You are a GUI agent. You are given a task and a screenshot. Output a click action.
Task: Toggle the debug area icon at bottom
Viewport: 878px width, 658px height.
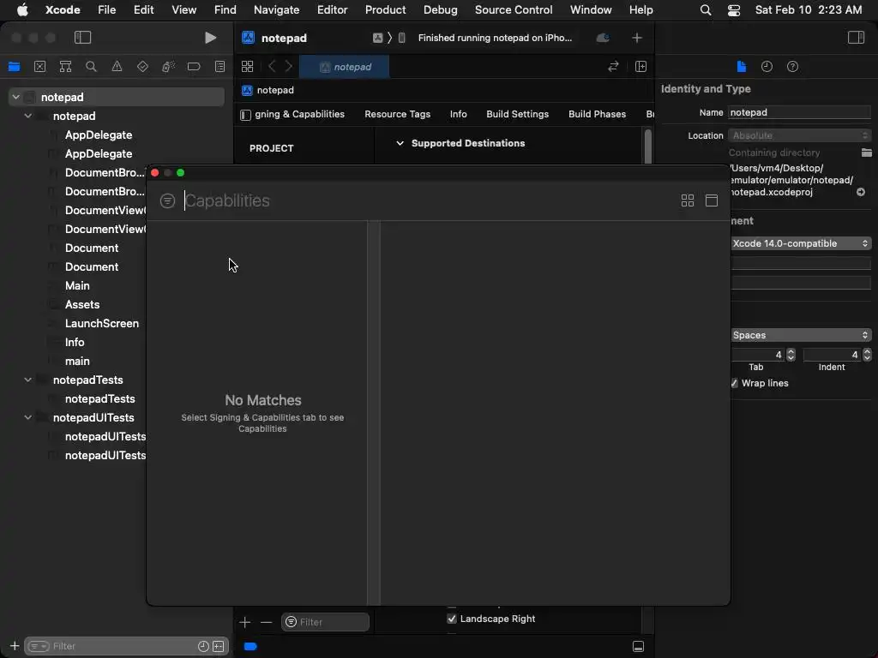(x=638, y=646)
